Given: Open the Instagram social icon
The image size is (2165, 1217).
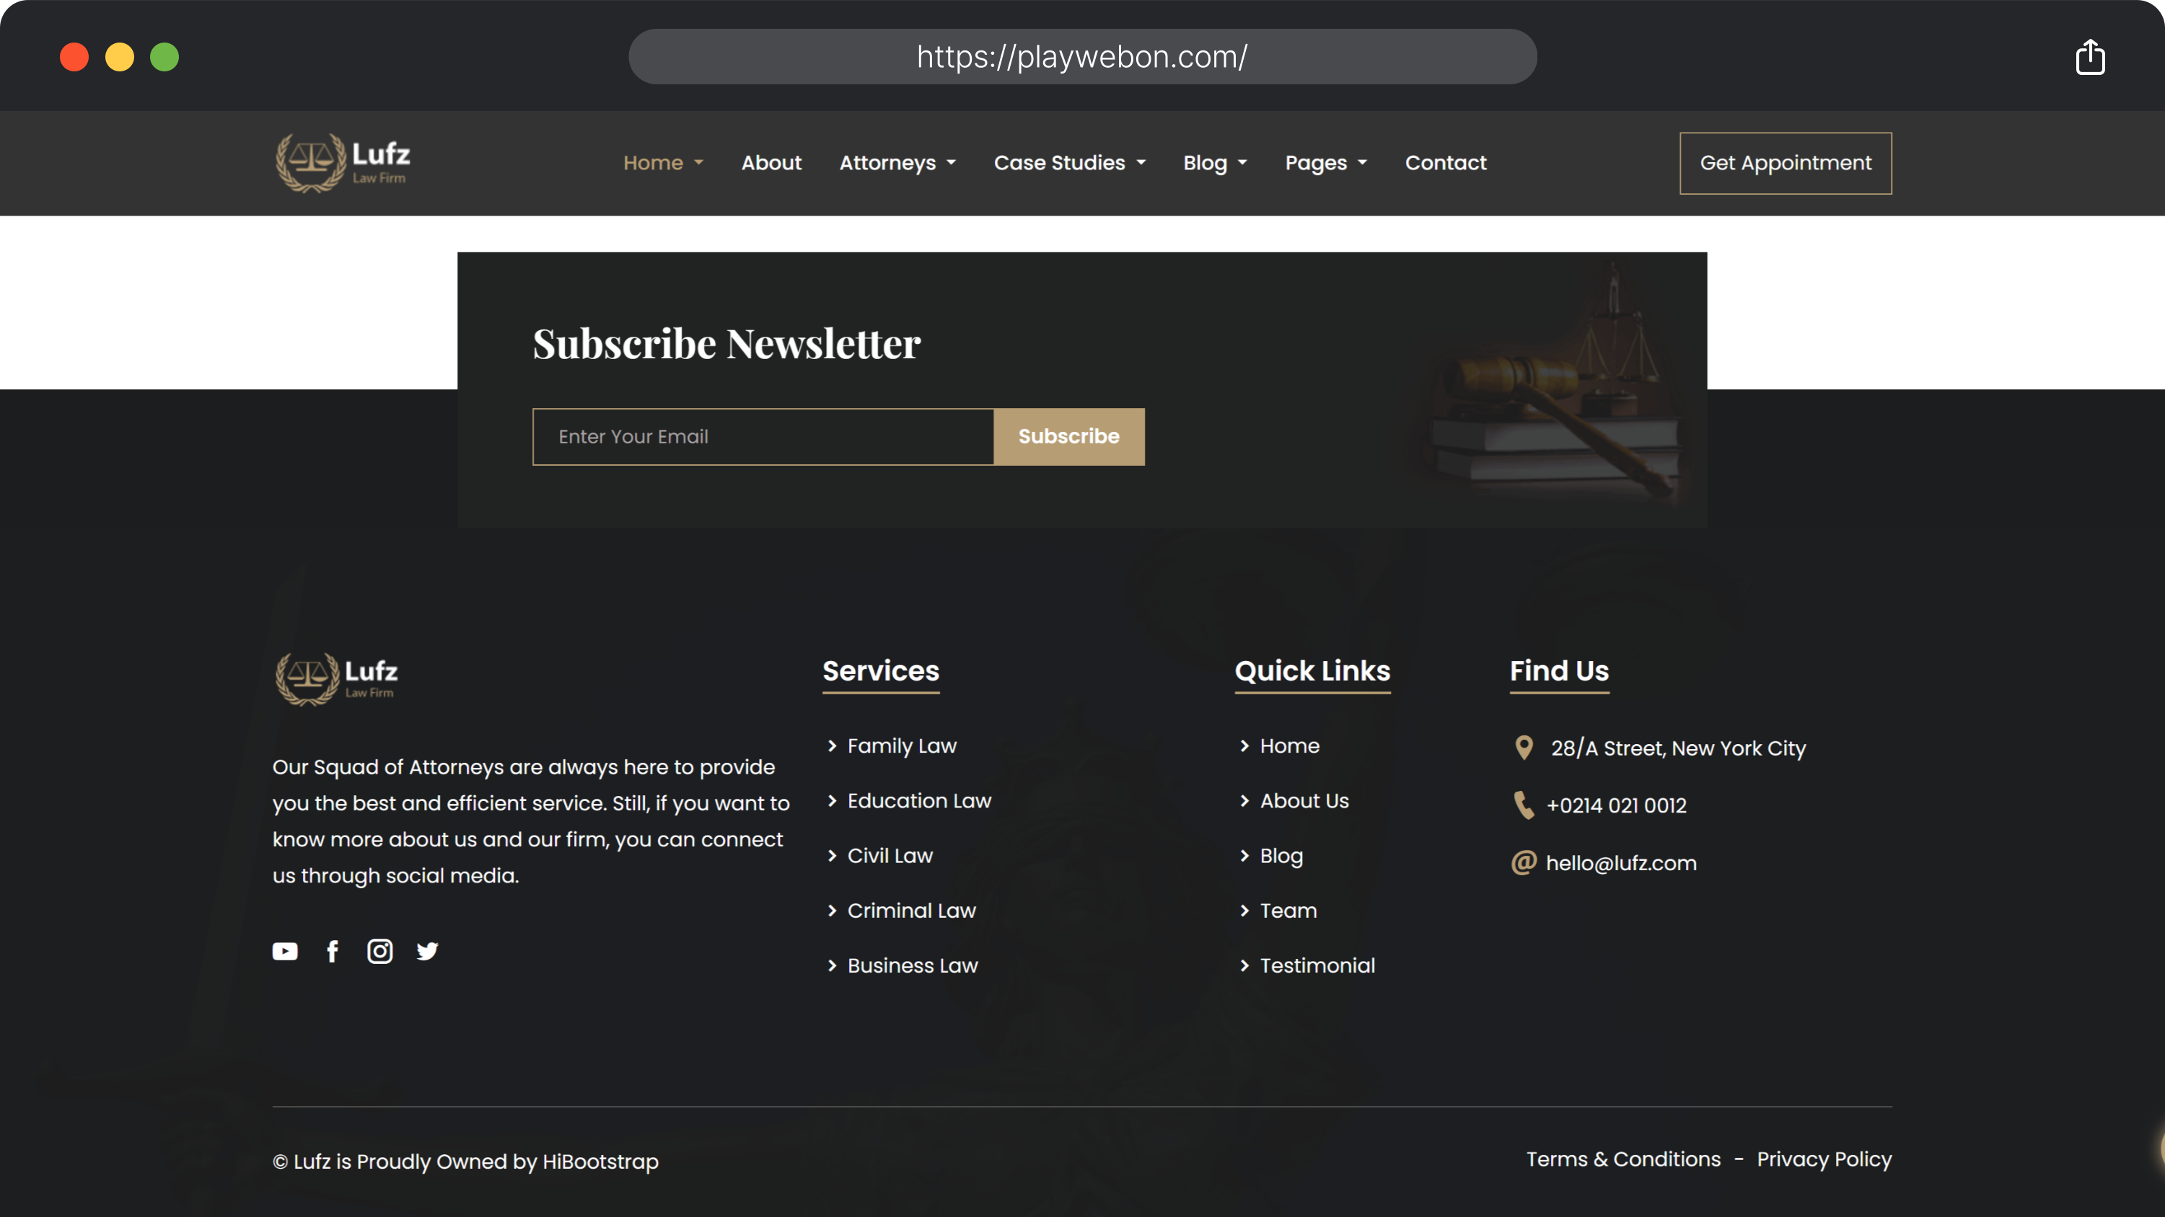Looking at the screenshot, I should (x=380, y=951).
